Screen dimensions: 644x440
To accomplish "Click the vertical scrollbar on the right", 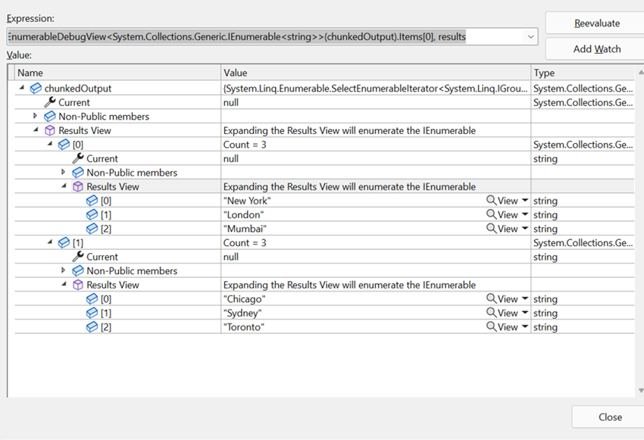I will point(638,227).
